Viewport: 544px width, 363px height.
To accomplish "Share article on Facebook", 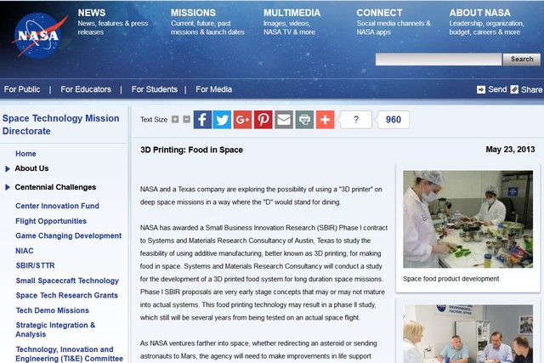I will pyautogui.click(x=202, y=120).
